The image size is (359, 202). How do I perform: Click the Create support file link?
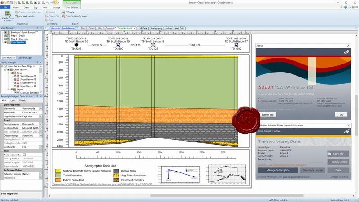click(340, 177)
